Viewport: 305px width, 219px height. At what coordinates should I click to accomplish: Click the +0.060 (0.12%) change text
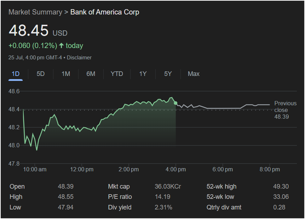point(33,46)
